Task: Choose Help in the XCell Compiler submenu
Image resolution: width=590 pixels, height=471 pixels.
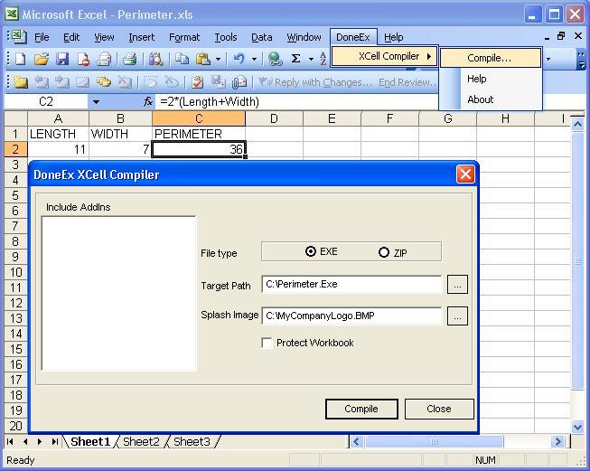Action: tap(491, 79)
